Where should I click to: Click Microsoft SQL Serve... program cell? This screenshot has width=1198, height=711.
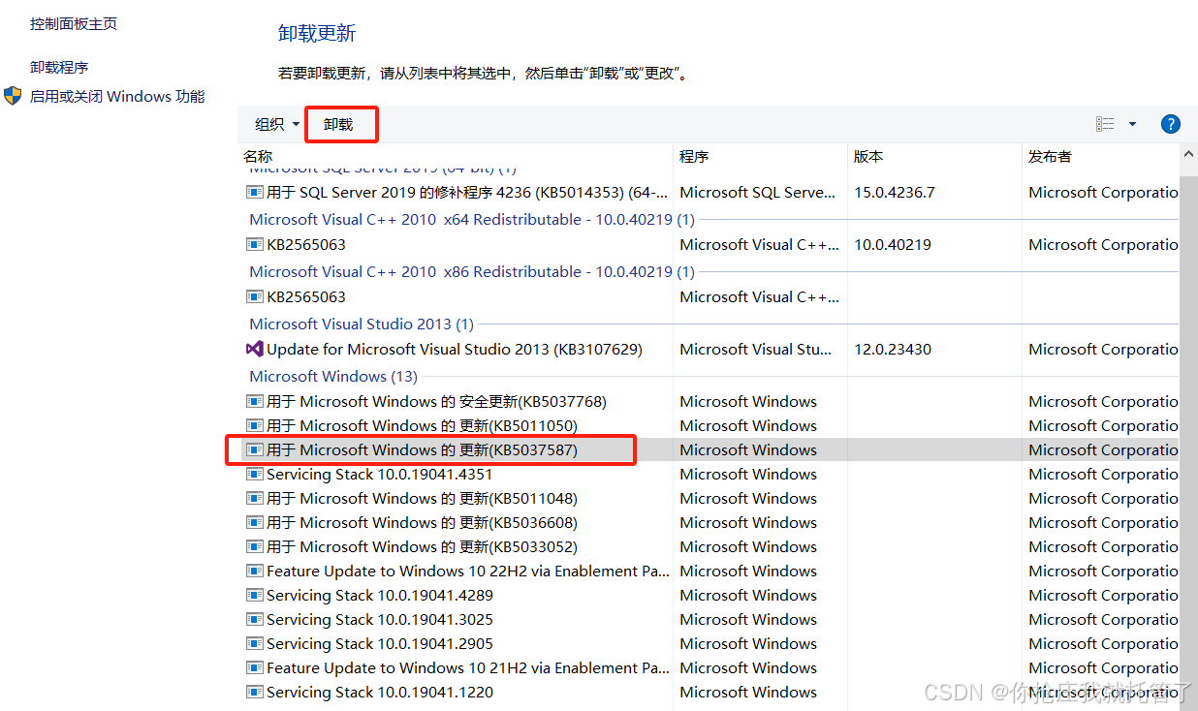coord(757,192)
